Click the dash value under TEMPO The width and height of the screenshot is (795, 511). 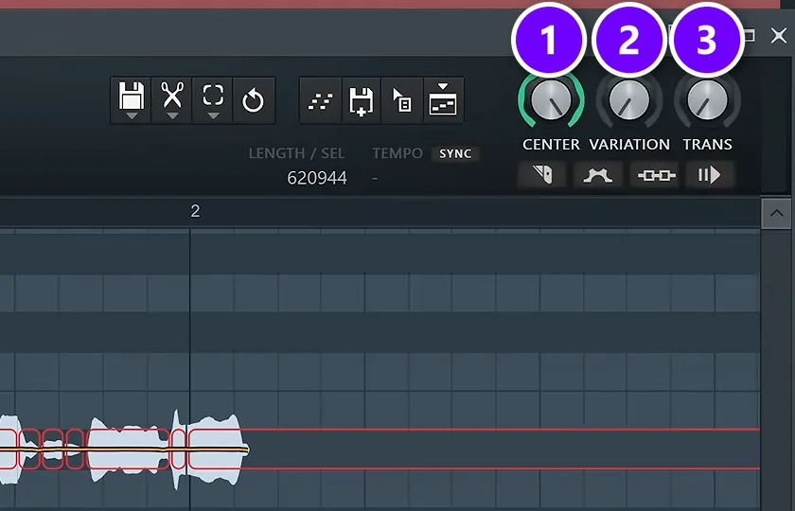[x=375, y=178]
